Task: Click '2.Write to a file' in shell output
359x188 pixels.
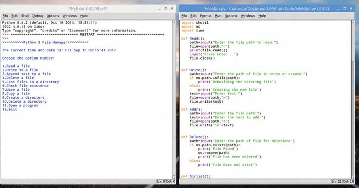Action: pyautogui.click(x=20, y=70)
